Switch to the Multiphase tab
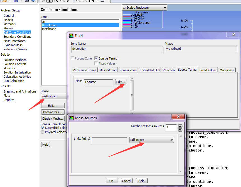Image resolution: width=241 pixels, height=187 pixels. tap(227, 70)
